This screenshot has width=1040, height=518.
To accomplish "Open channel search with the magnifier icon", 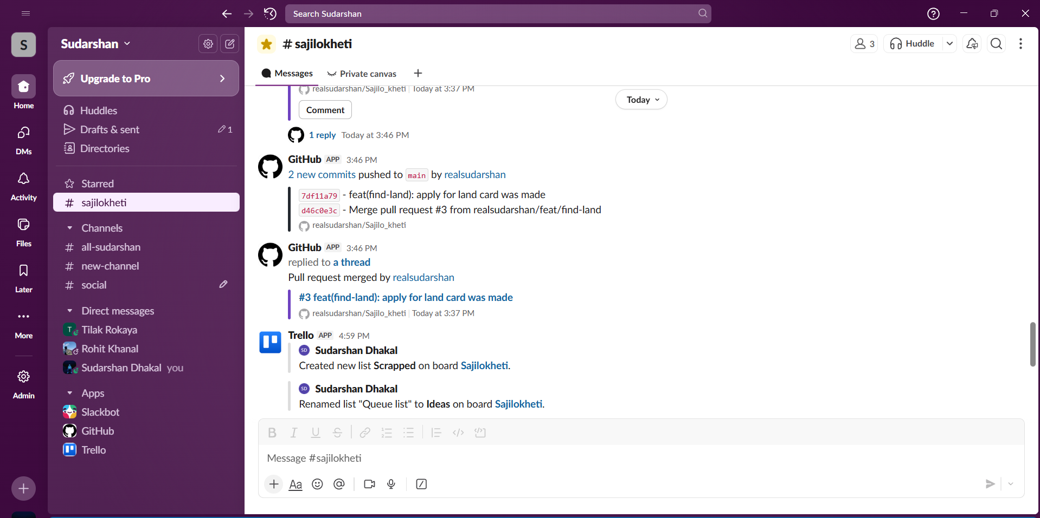I will [996, 44].
